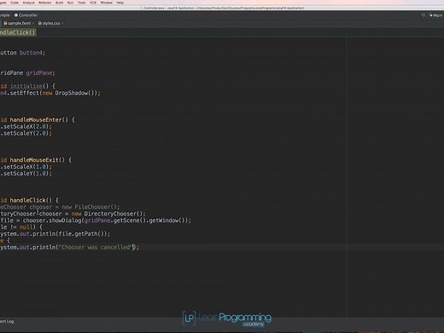Click the setScaleX(1.0) line
Screen dimensions: 444x333
point(26,166)
